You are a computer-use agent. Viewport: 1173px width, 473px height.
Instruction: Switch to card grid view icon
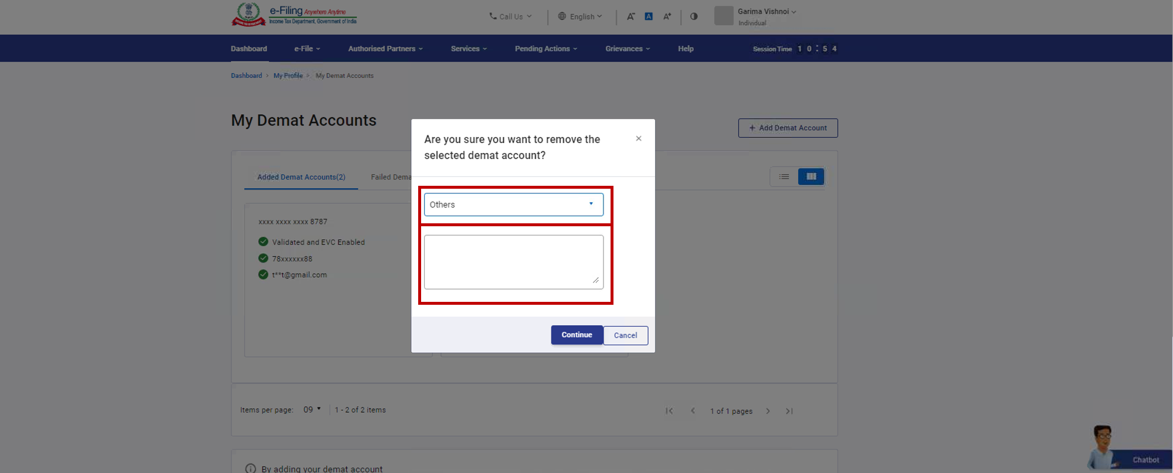(811, 176)
